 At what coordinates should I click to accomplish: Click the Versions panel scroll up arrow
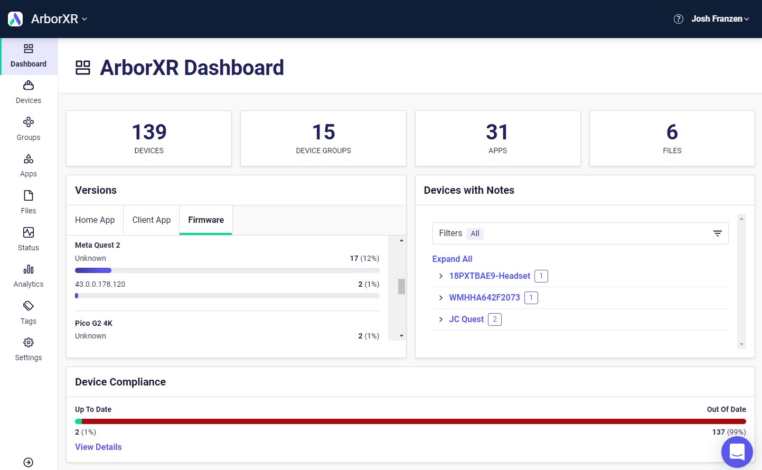401,240
